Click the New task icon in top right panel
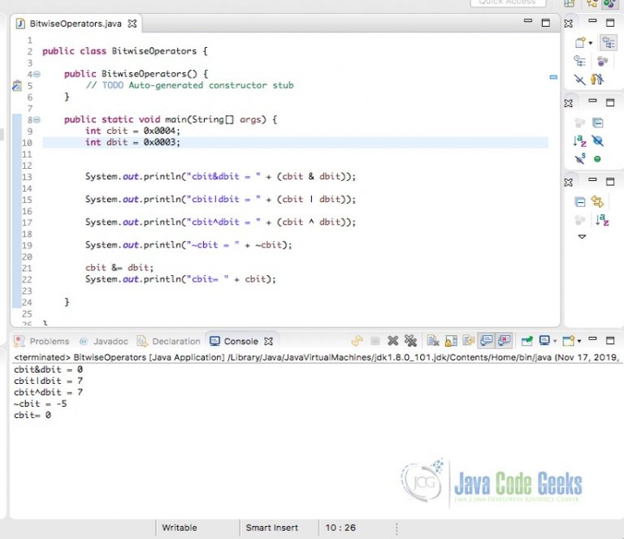 coord(580,42)
